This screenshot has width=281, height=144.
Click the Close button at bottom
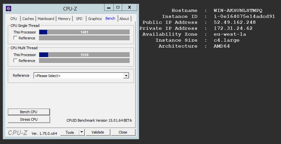tap(123, 132)
